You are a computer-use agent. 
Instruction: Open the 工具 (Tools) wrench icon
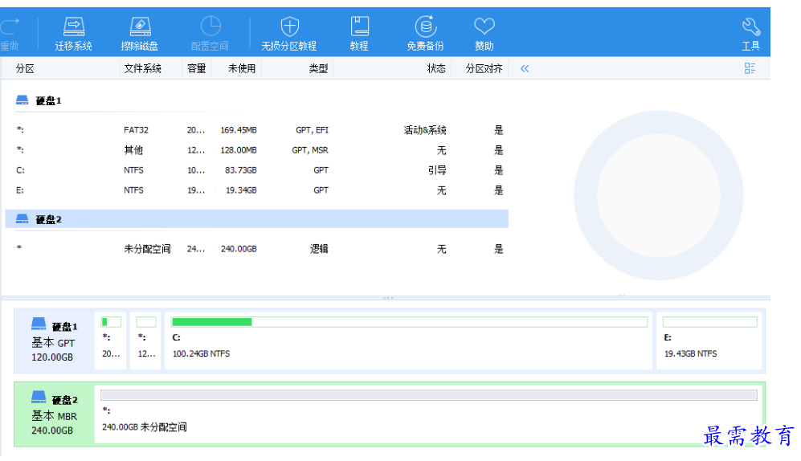pos(750,27)
